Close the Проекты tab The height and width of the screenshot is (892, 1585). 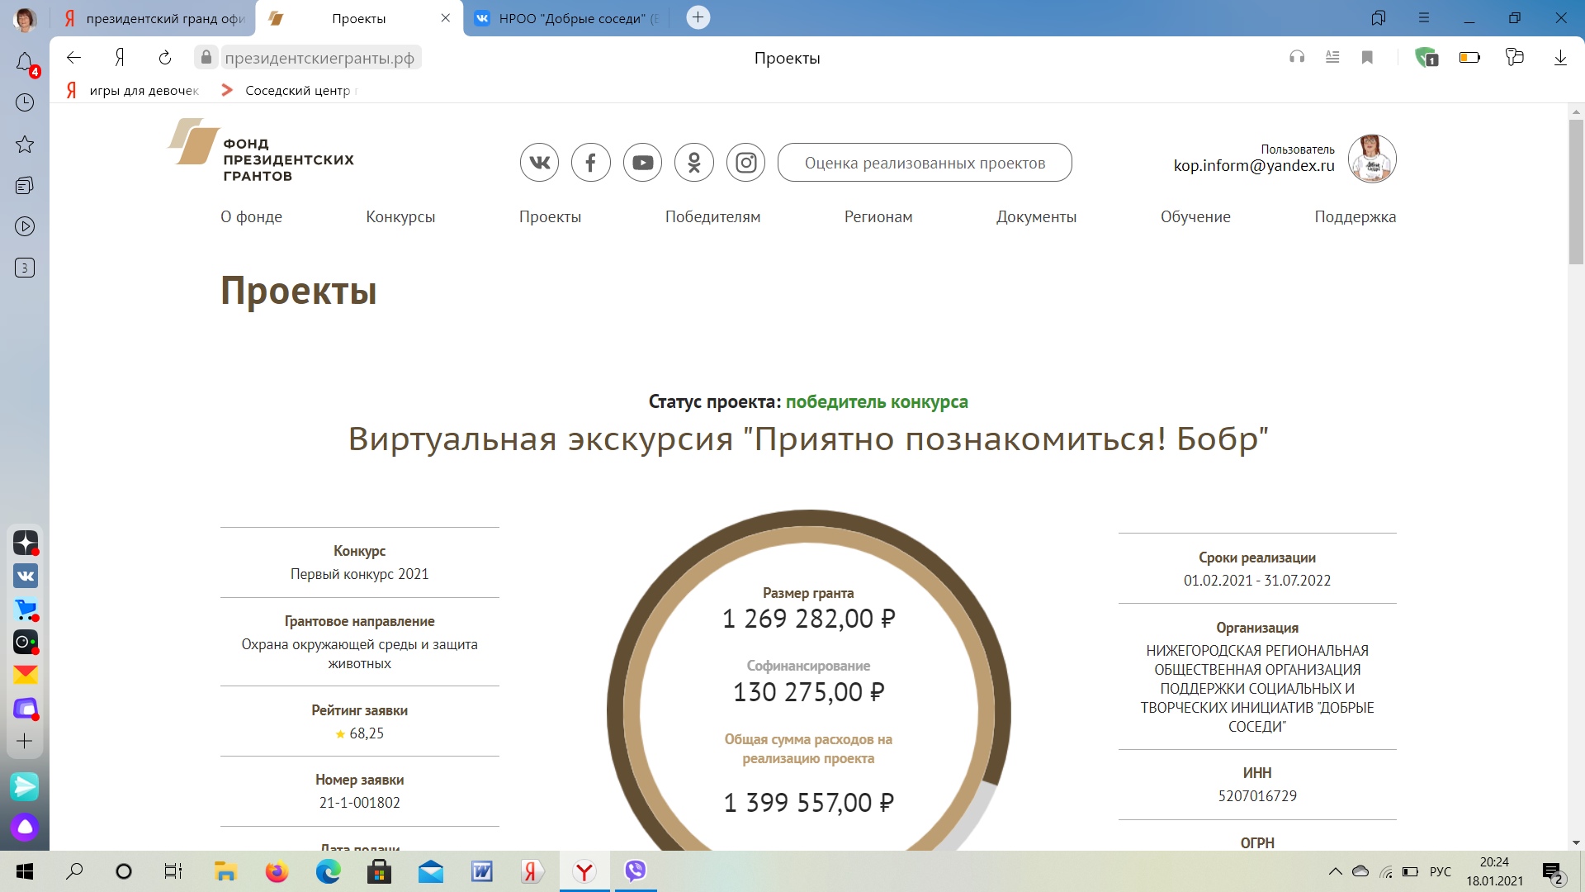pyautogui.click(x=446, y=18)
